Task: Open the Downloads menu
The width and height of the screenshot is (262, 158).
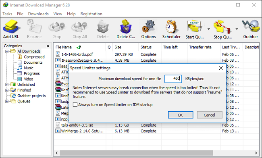Action: coord(38,14)
